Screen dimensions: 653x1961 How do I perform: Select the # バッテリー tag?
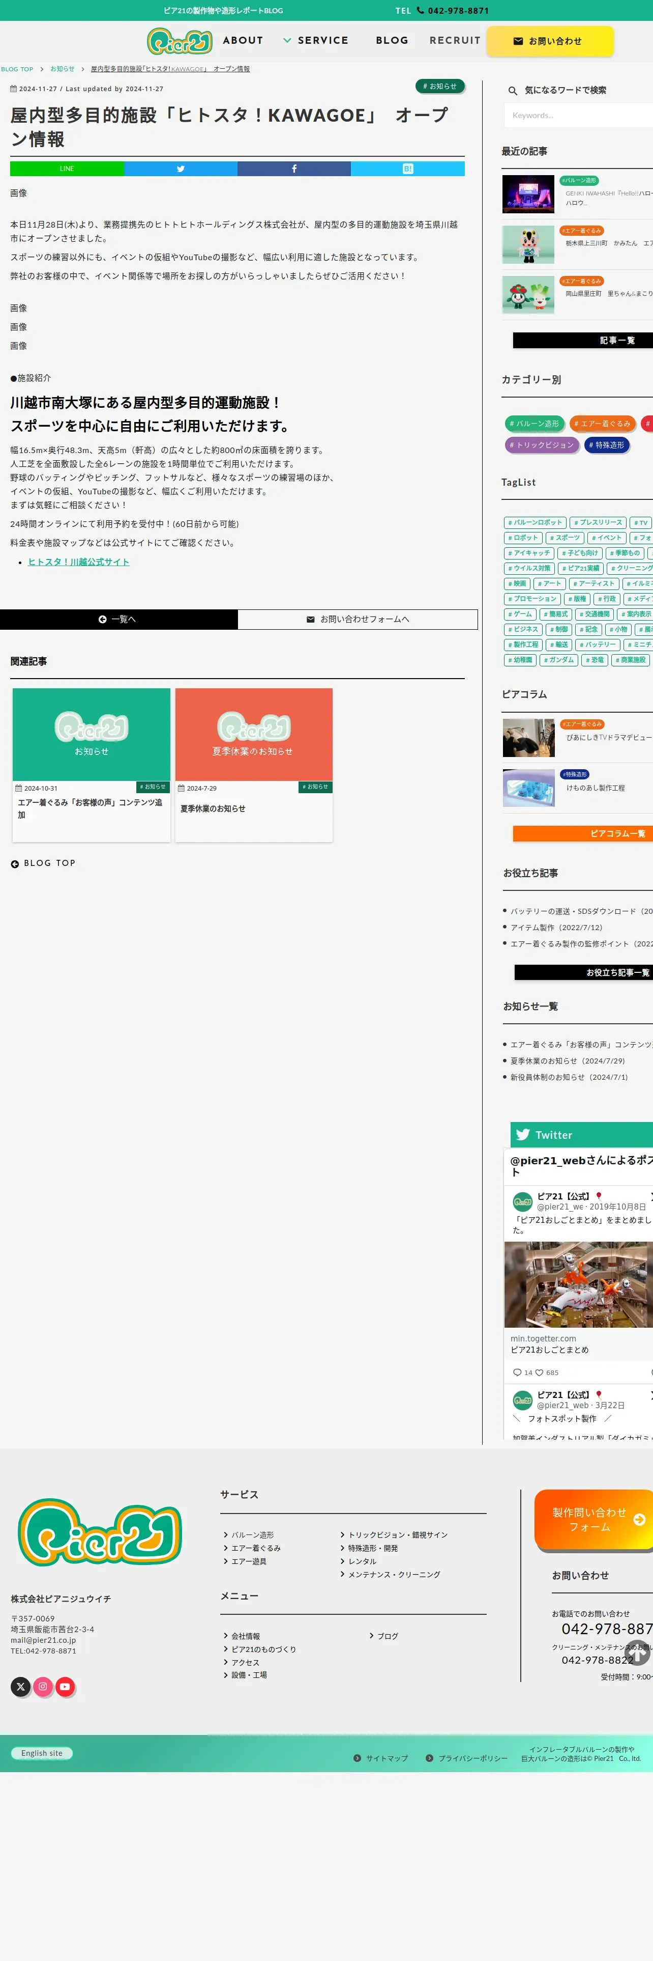598,645
